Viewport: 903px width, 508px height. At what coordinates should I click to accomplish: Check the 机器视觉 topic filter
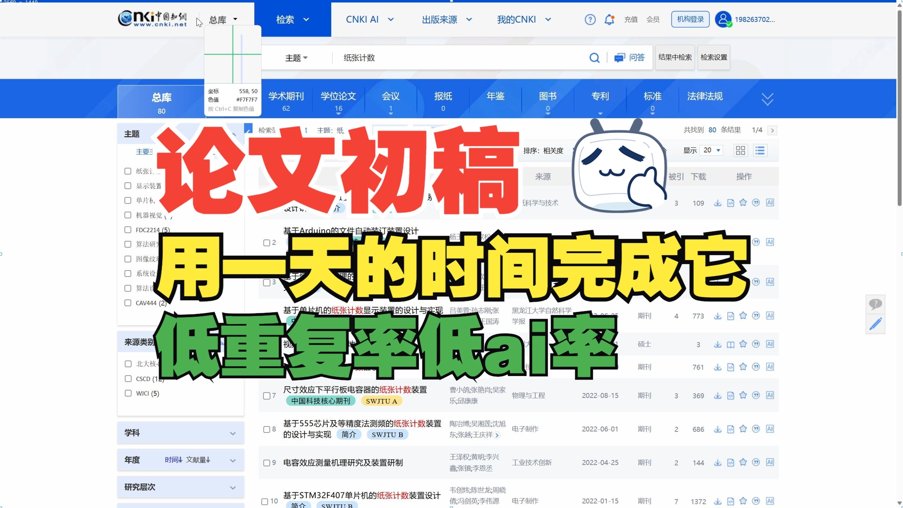(128, 215)
